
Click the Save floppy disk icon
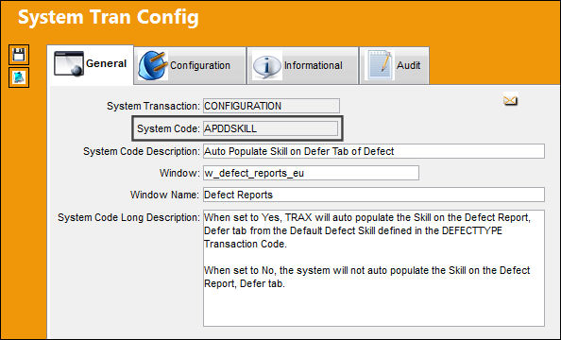coord(19,55)
